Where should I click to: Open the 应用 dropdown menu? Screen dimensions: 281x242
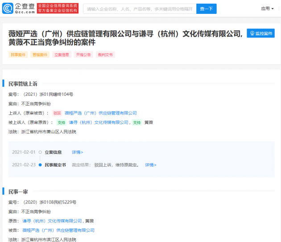click(x=267, y=8)
